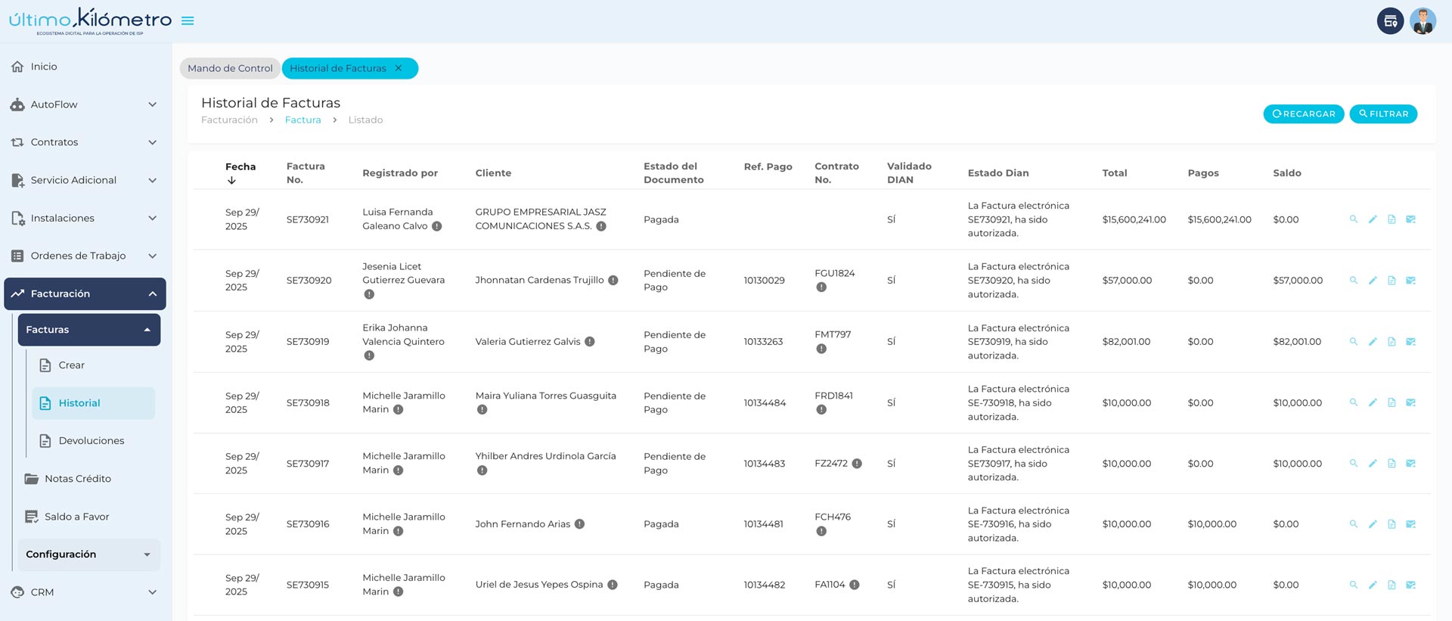1452x621 pixels.
Task: Open the user avatar profile menu
Action: pyautogui.click(x=1423, y=21)
